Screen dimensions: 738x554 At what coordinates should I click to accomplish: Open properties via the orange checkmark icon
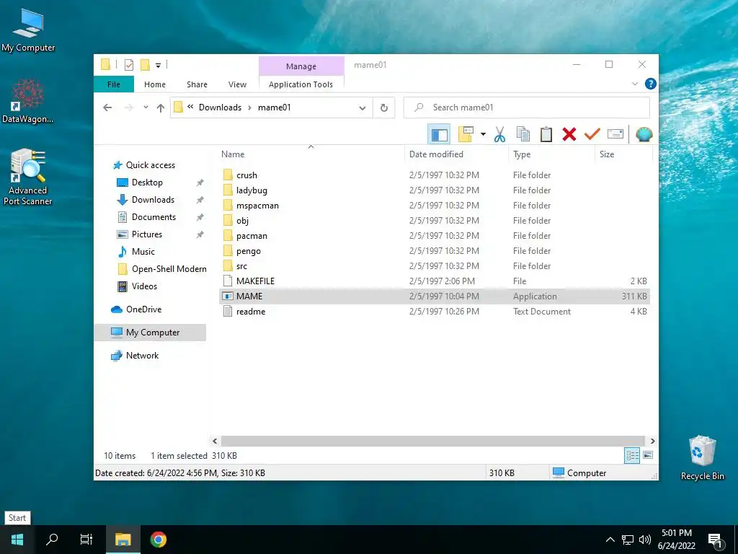pos(592,134)
